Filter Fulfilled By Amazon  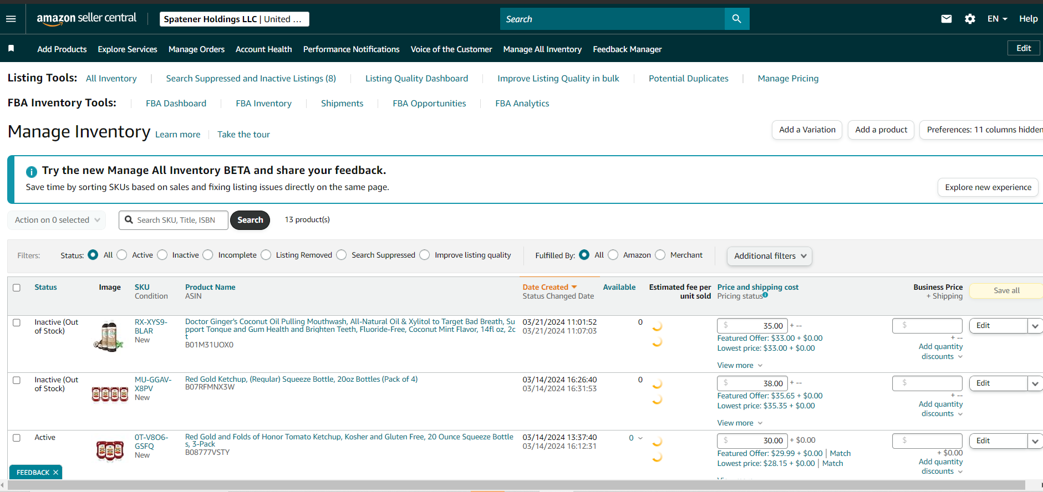613,255
